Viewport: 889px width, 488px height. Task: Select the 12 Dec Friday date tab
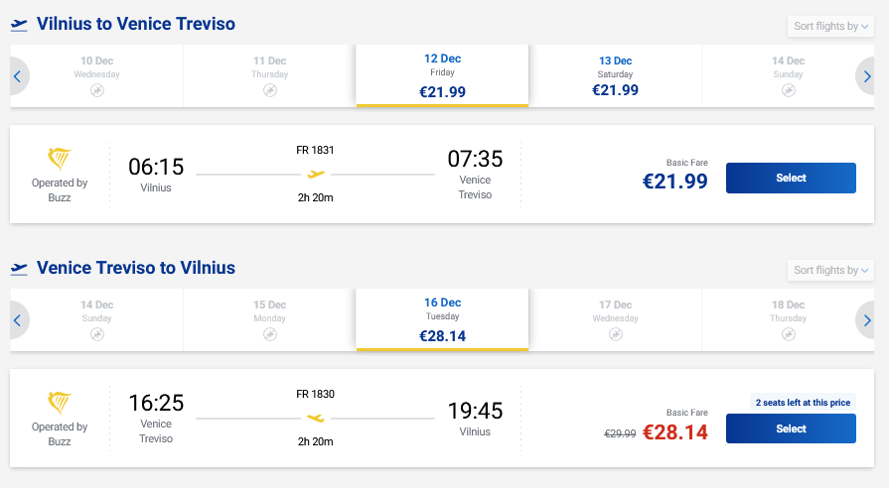(x=442, y=75)
